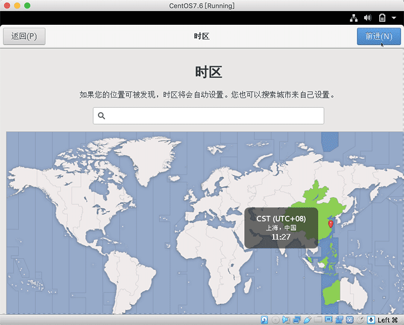Click the audio icon in the VM status bar

click(285, 319)
